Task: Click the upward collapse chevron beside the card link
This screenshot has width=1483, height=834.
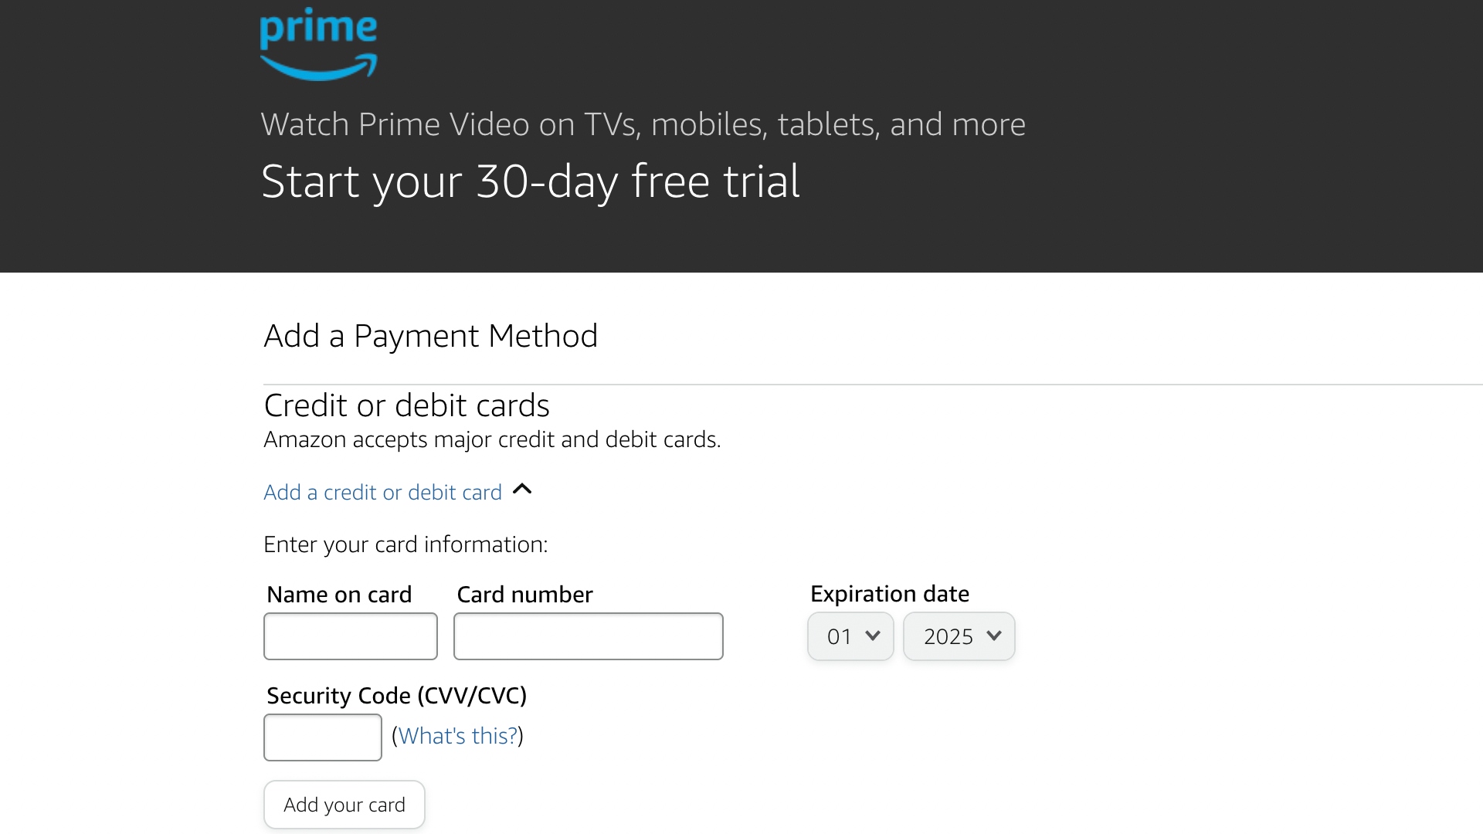Action: tap(522, 490)
